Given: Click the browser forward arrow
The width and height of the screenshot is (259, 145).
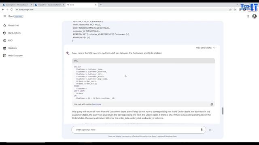Looking at the screenshot, I should (x=7, y=10).
